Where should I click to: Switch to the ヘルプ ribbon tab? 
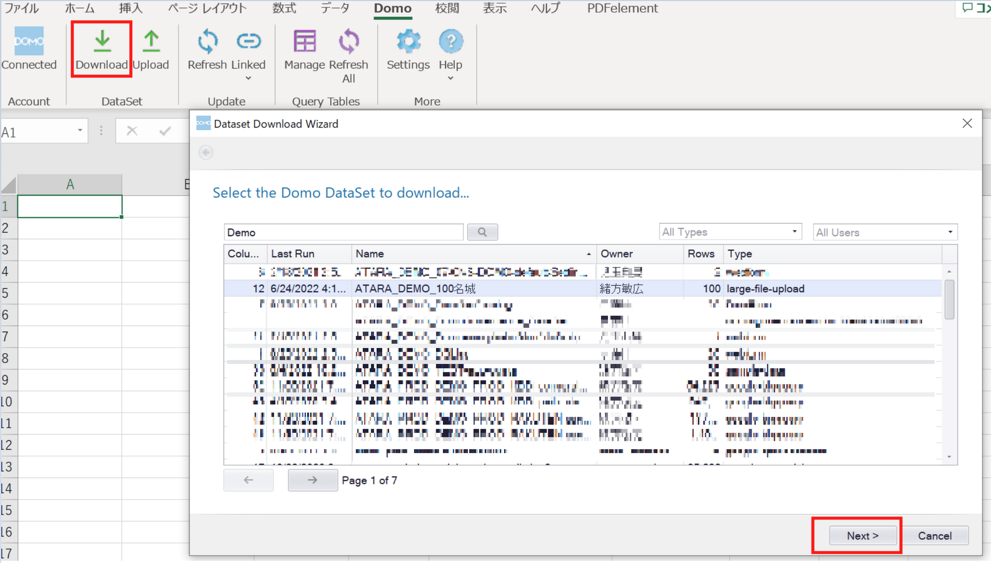pyautogui.click(x=546, y=8)
